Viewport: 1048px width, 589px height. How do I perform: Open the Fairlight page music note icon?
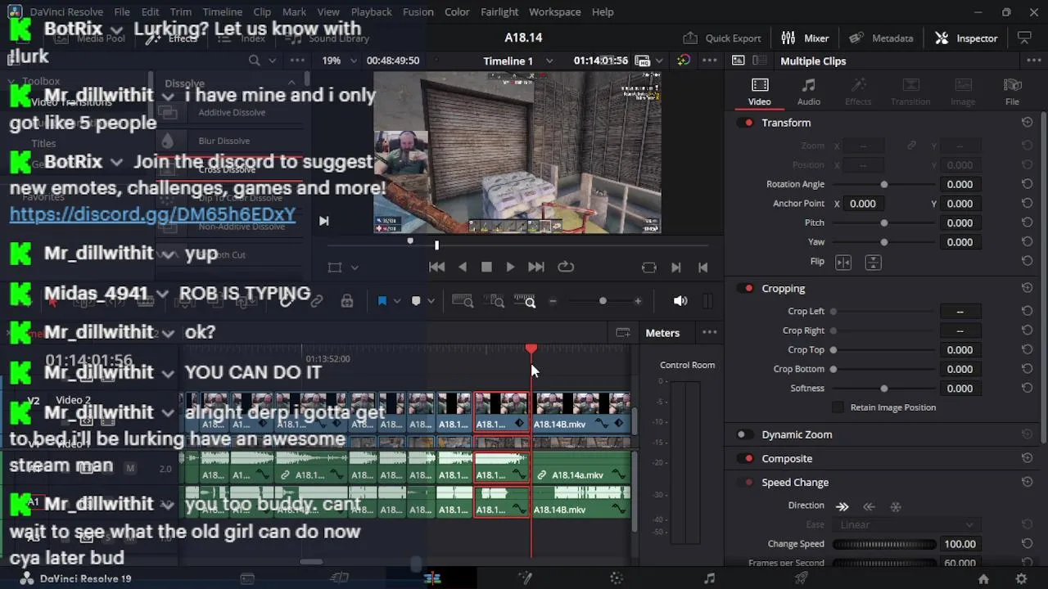click(x=709, y=578)
